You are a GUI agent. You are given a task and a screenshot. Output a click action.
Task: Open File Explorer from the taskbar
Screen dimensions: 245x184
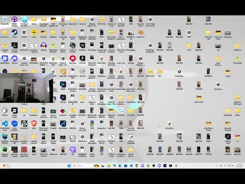click(109, 166)
